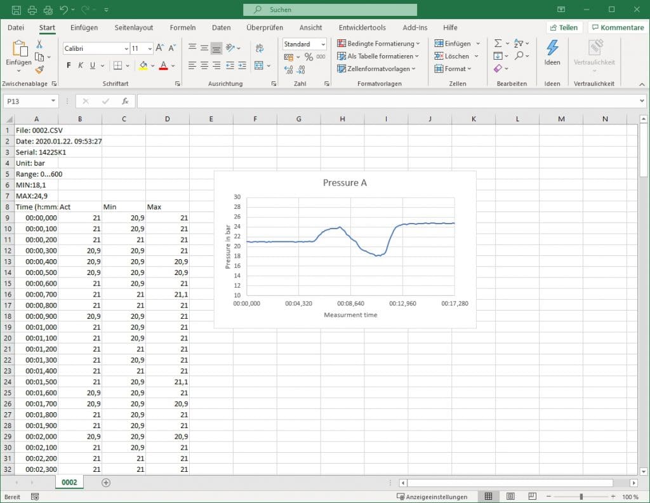Image resolution: width=650 pixels, height=503 pixels.
Task: Click the wrap text icon
Action: 260,48
